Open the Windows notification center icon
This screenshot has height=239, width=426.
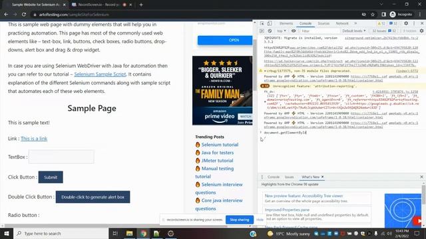tap(417, 233)
